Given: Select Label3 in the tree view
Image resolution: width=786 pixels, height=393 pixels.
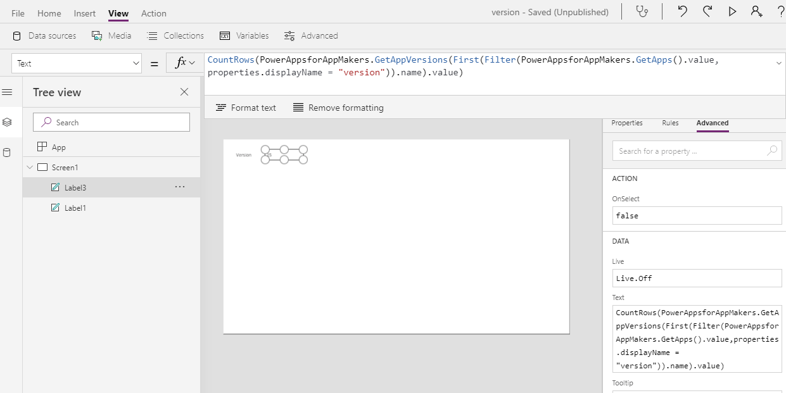Looking at the screenshot, I should (x=111, y=187).
